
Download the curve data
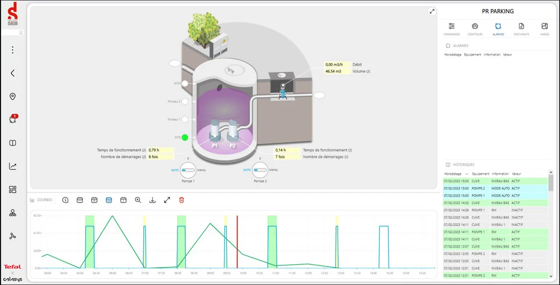[152, 200]
